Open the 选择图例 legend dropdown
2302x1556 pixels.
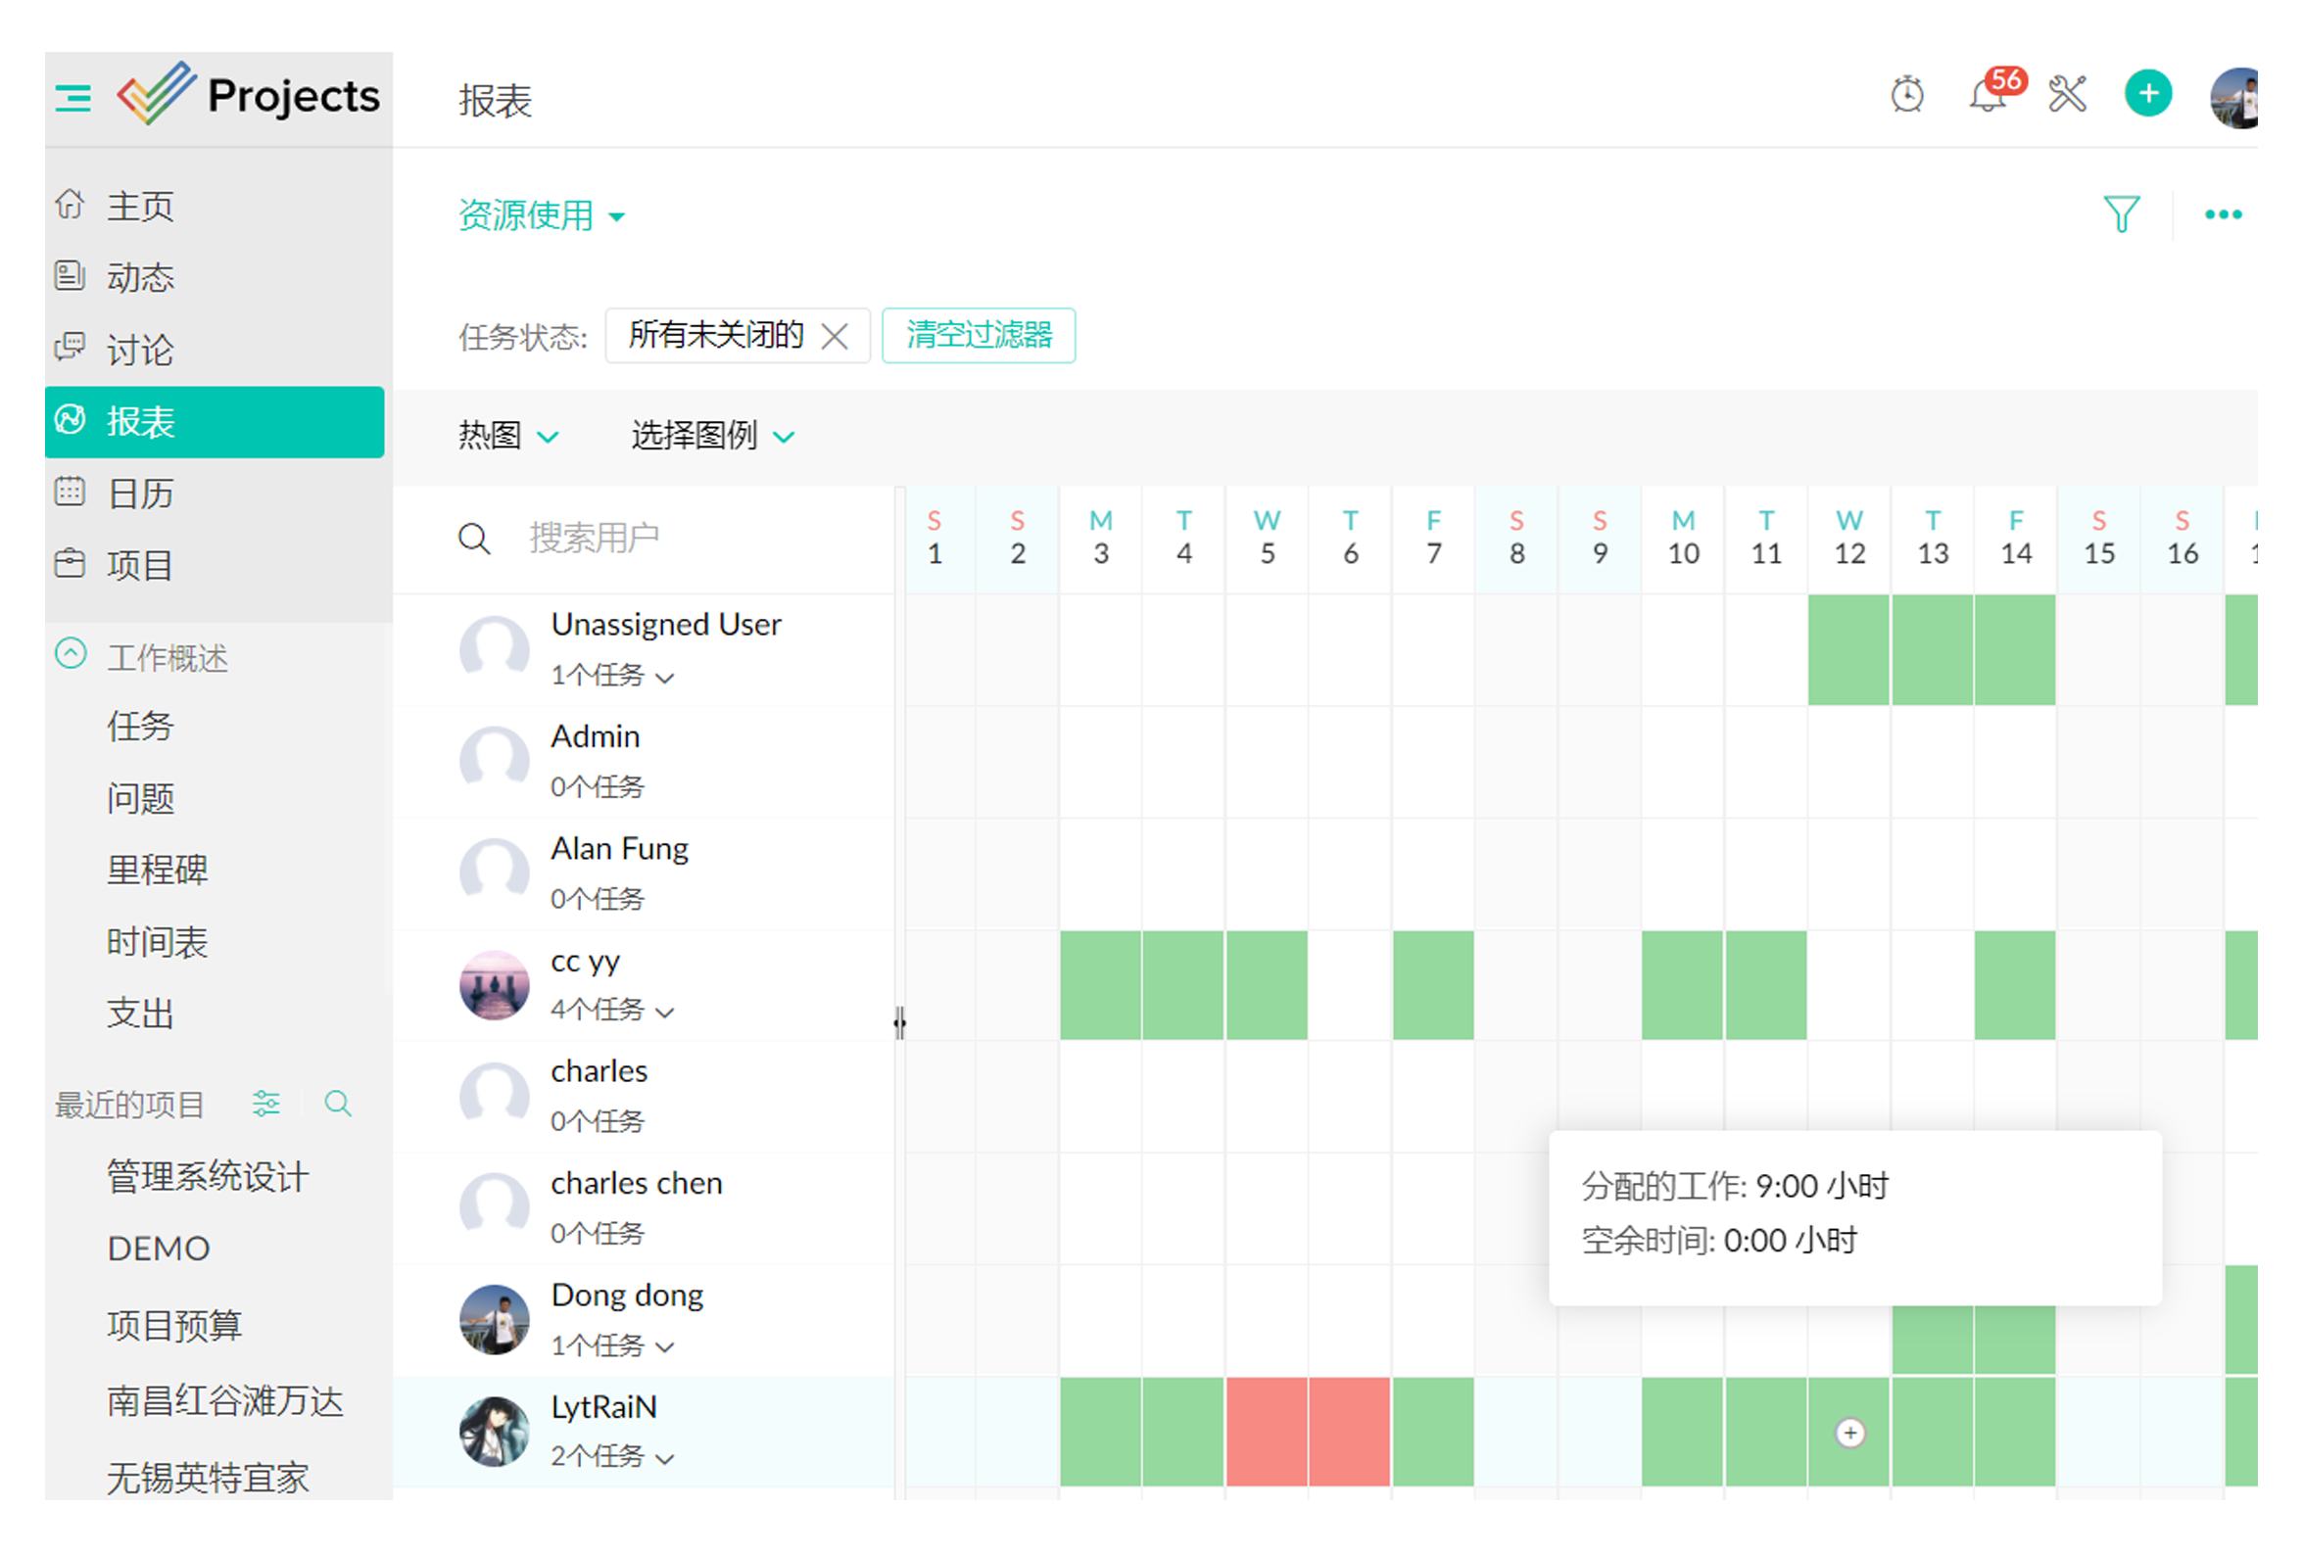711,435
